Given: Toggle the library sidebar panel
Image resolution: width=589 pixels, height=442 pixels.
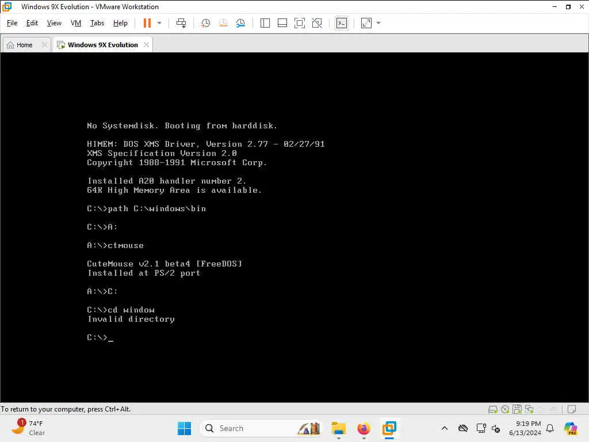Looking at the screenshot, I should pos(265,23).
